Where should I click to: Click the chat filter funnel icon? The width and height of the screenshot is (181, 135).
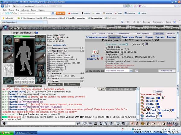(x=90, y=124)
